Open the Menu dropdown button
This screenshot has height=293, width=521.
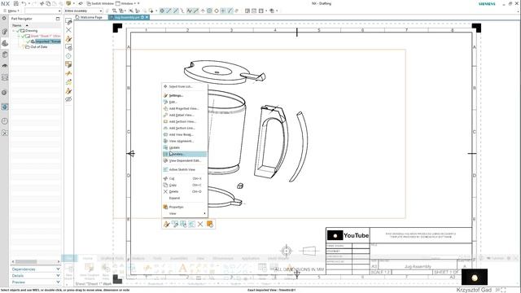click(x=11, y=11)
